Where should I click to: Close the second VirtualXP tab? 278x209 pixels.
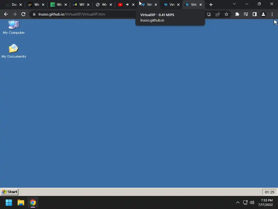coord(178,5)
